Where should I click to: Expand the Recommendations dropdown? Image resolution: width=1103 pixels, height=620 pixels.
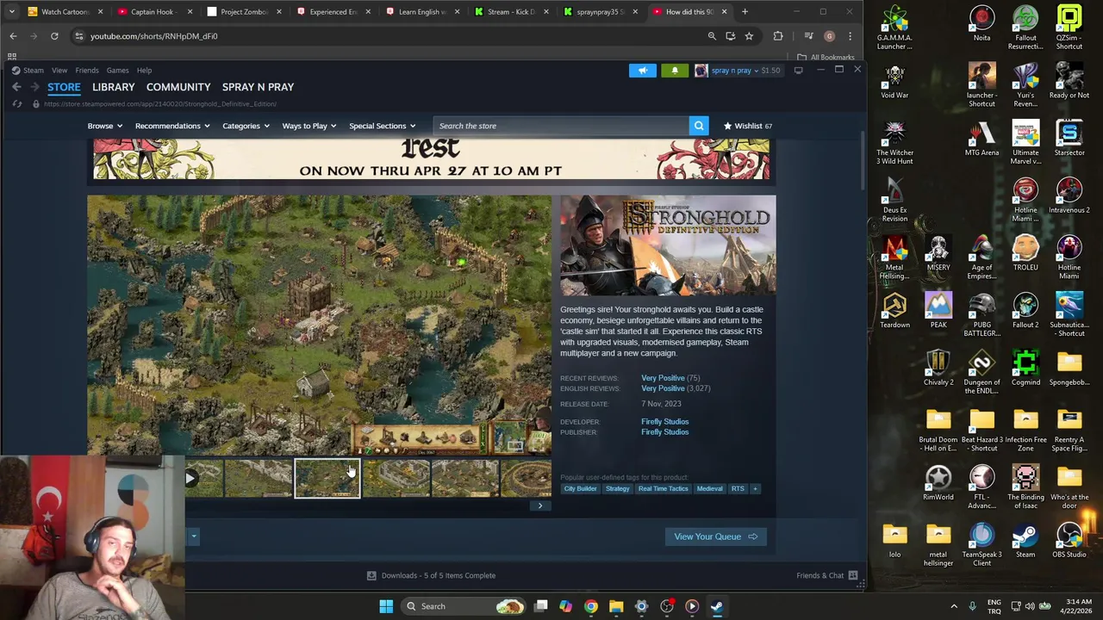click(172, 126)
